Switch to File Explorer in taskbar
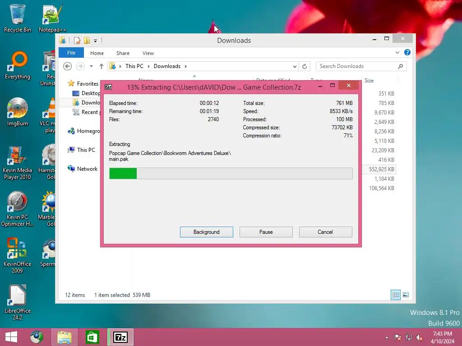 [x=65, y=337]
